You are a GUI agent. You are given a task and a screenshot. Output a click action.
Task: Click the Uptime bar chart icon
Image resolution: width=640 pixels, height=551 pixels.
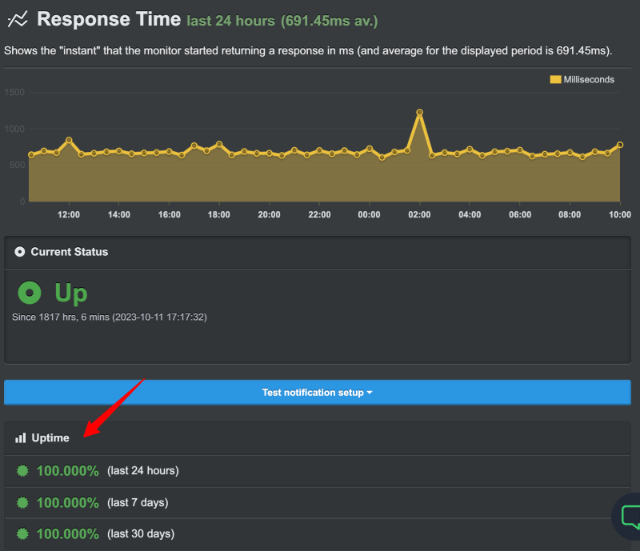[21, 438]
